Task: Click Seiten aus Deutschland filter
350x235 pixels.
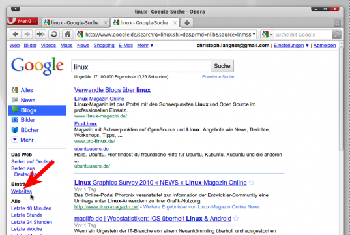Action: 26,171
